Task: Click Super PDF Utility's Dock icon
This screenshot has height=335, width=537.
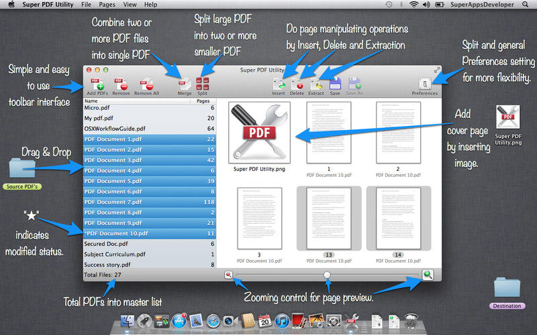Action: coord(351,322)
